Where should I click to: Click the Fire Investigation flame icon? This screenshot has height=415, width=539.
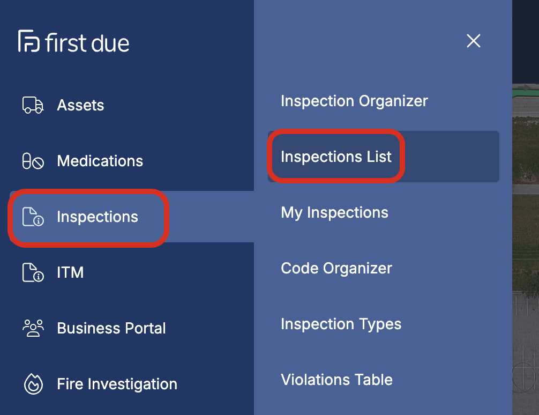[33, 384]
